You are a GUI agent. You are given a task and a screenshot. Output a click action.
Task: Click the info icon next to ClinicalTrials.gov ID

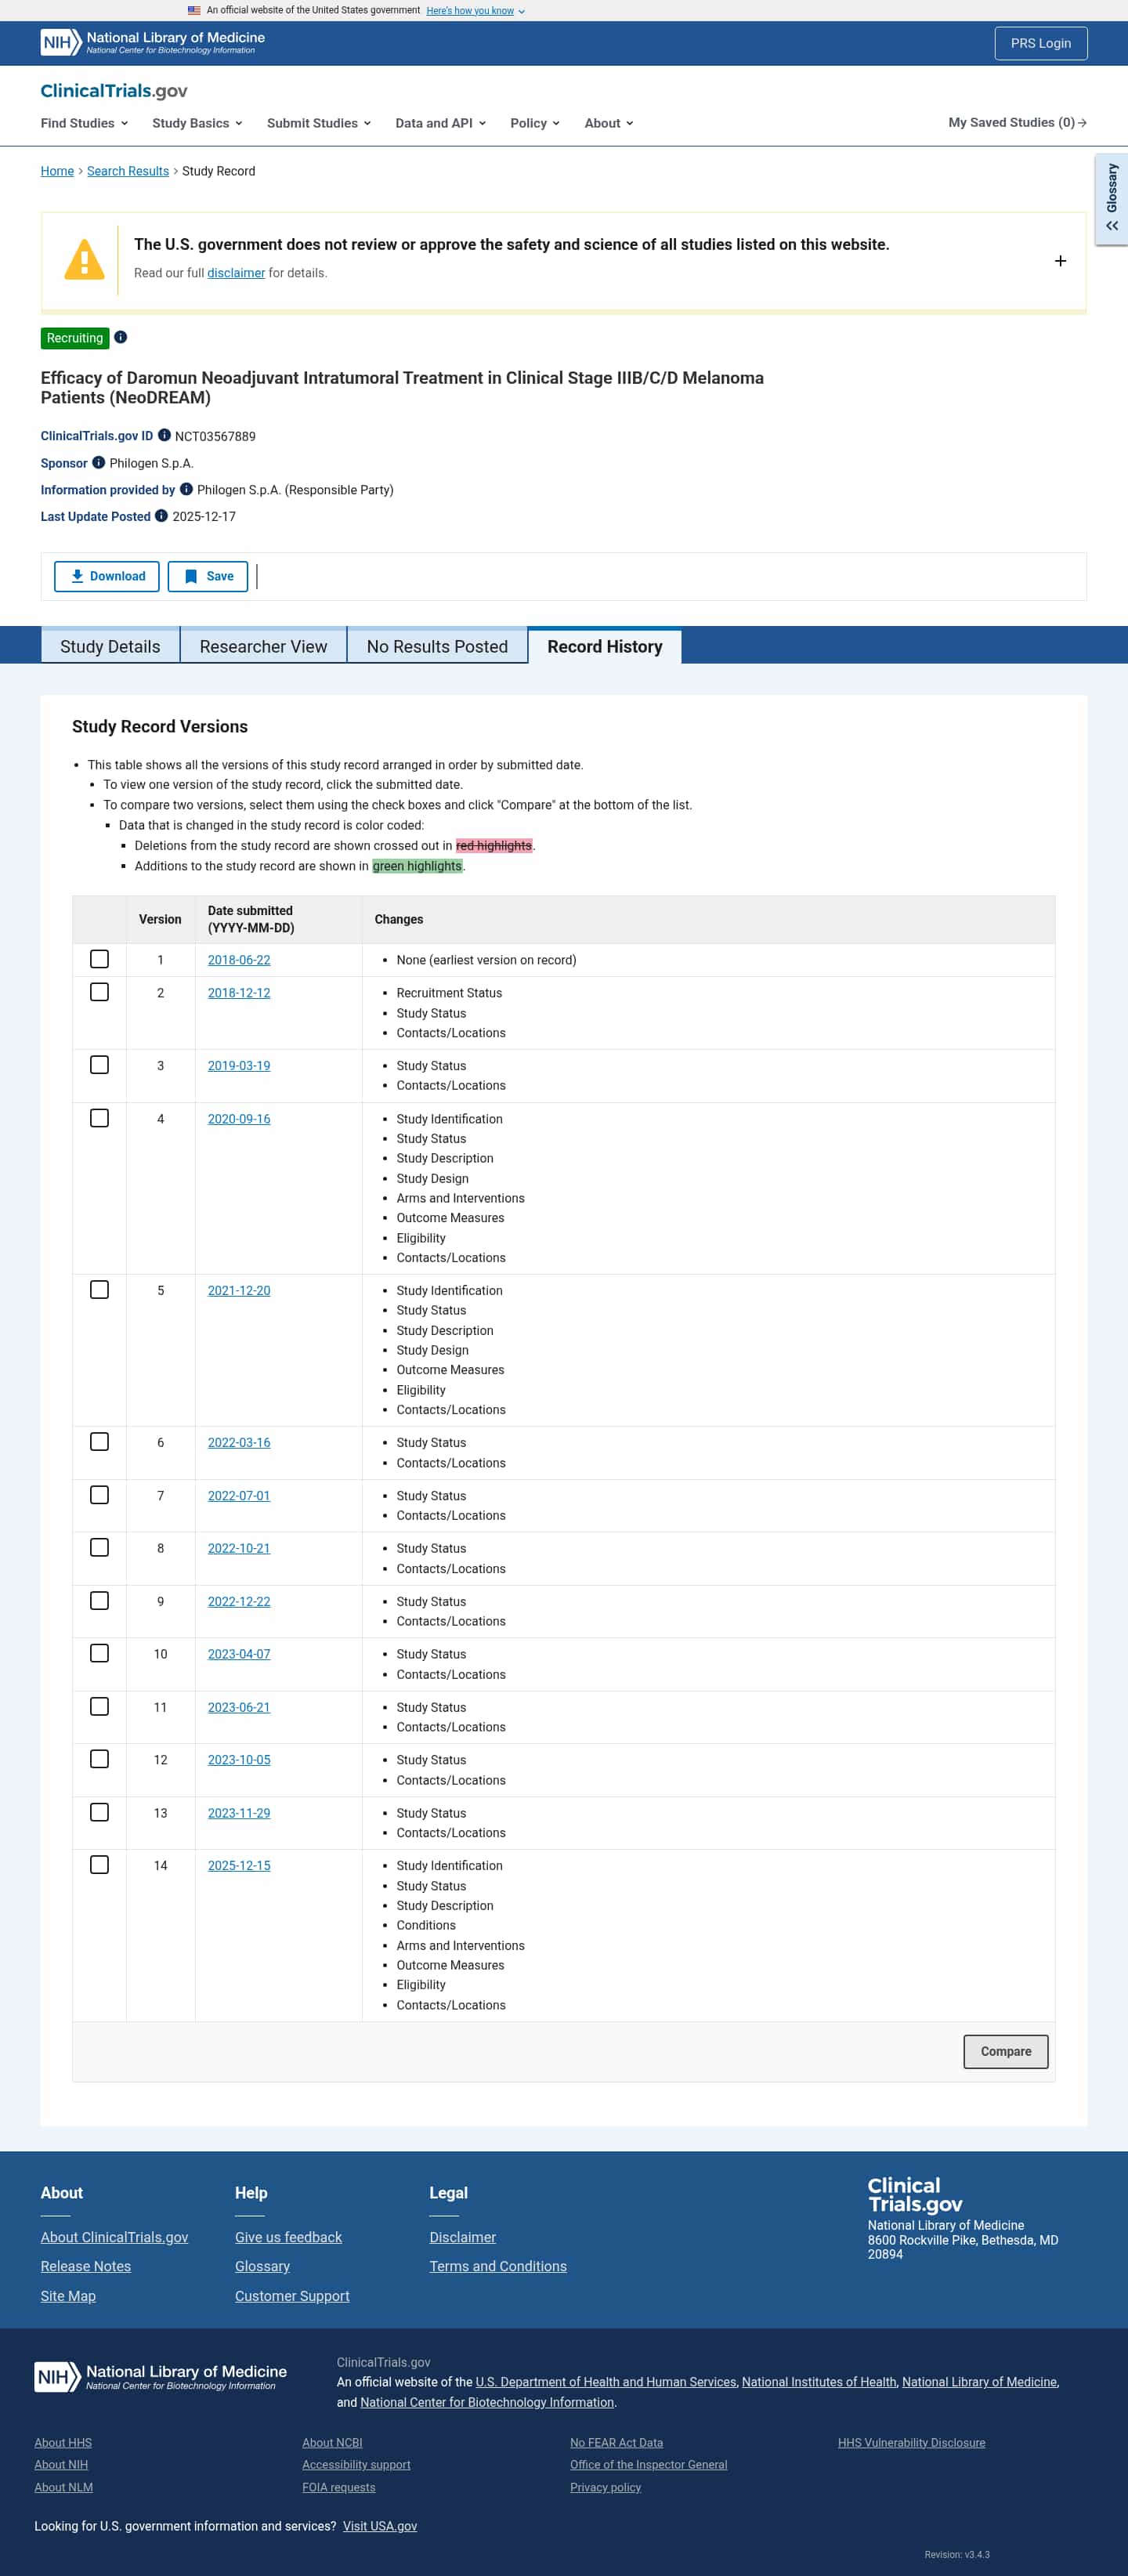pyautogui.click(x=164, y=435)
